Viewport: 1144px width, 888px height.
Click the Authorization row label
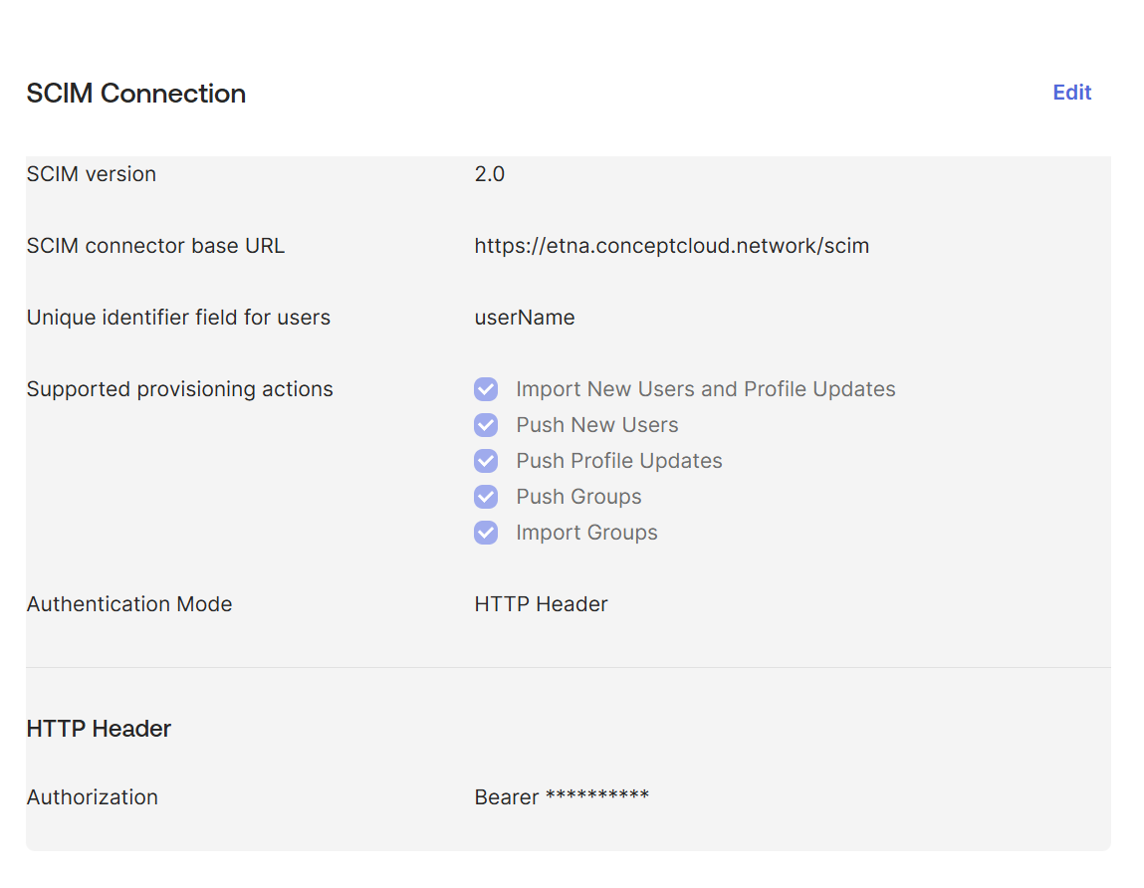tap(92, 796)
